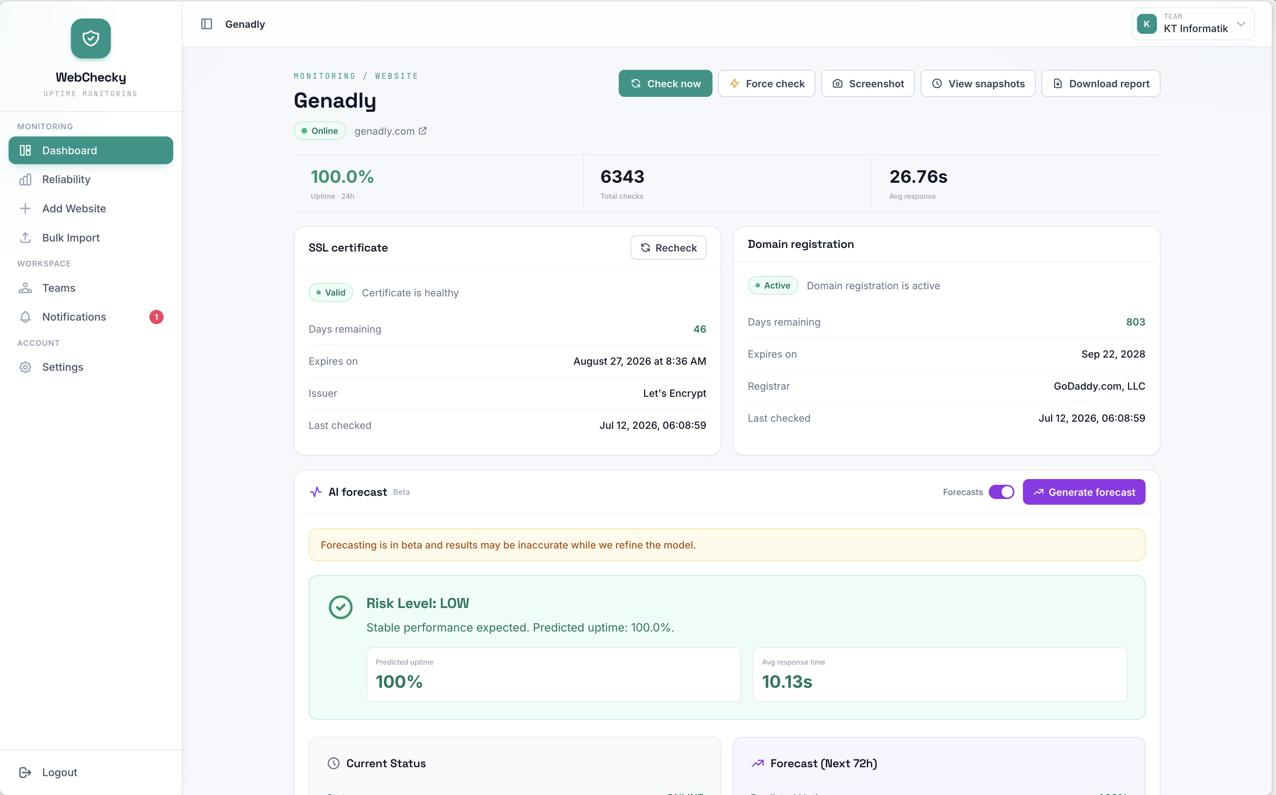Click the GoDaddy.com, LLC registrar value
The width and height of the screenshot is (1276, 795).
[1099, 386]
